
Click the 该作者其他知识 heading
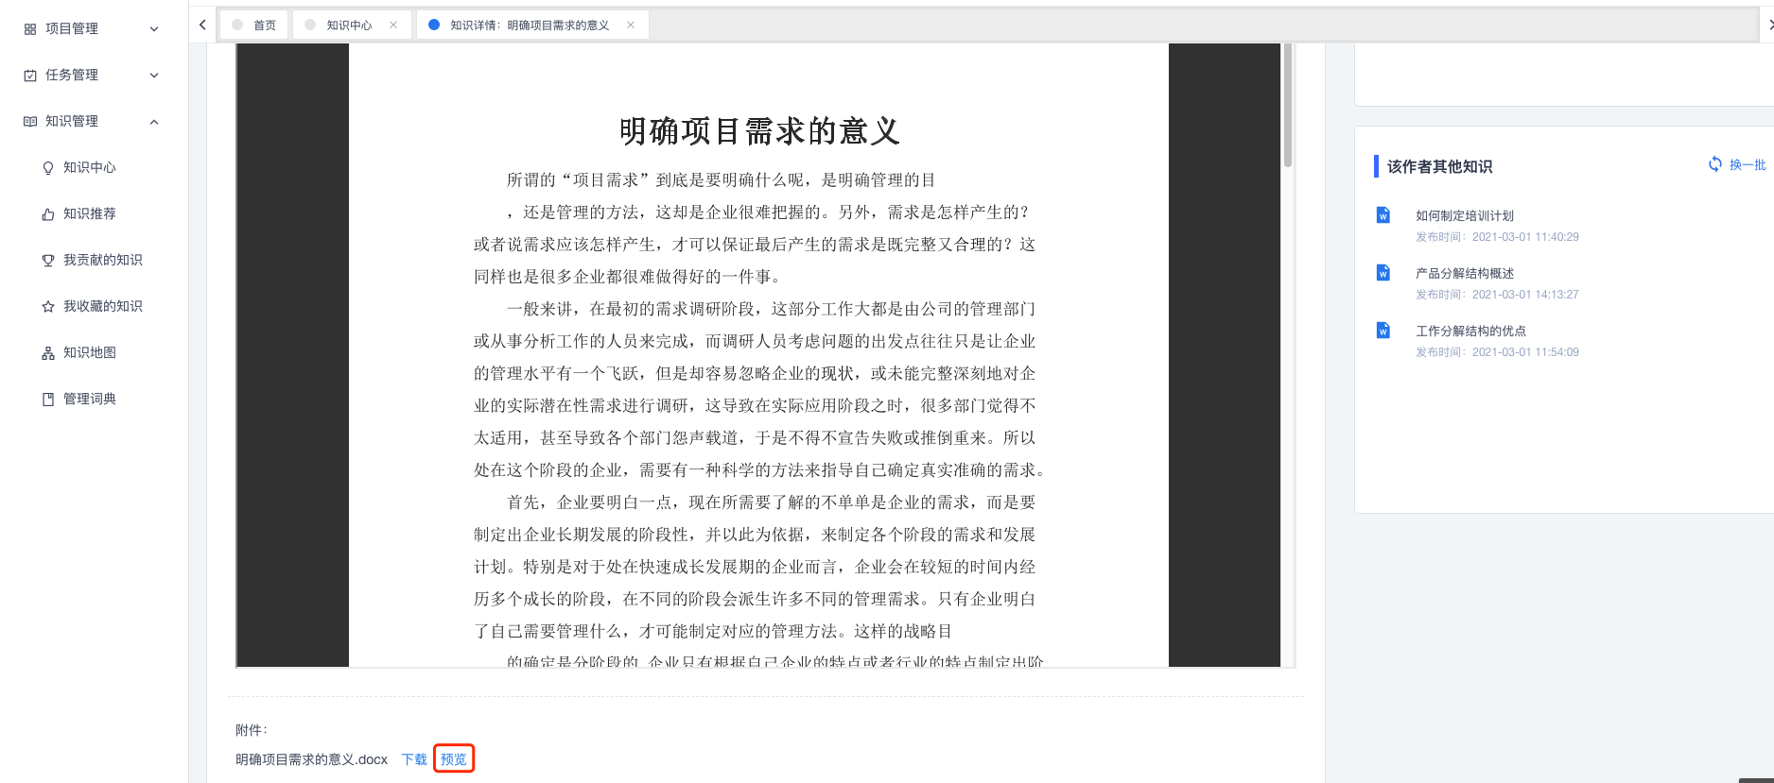click(x=1439, y=167)
